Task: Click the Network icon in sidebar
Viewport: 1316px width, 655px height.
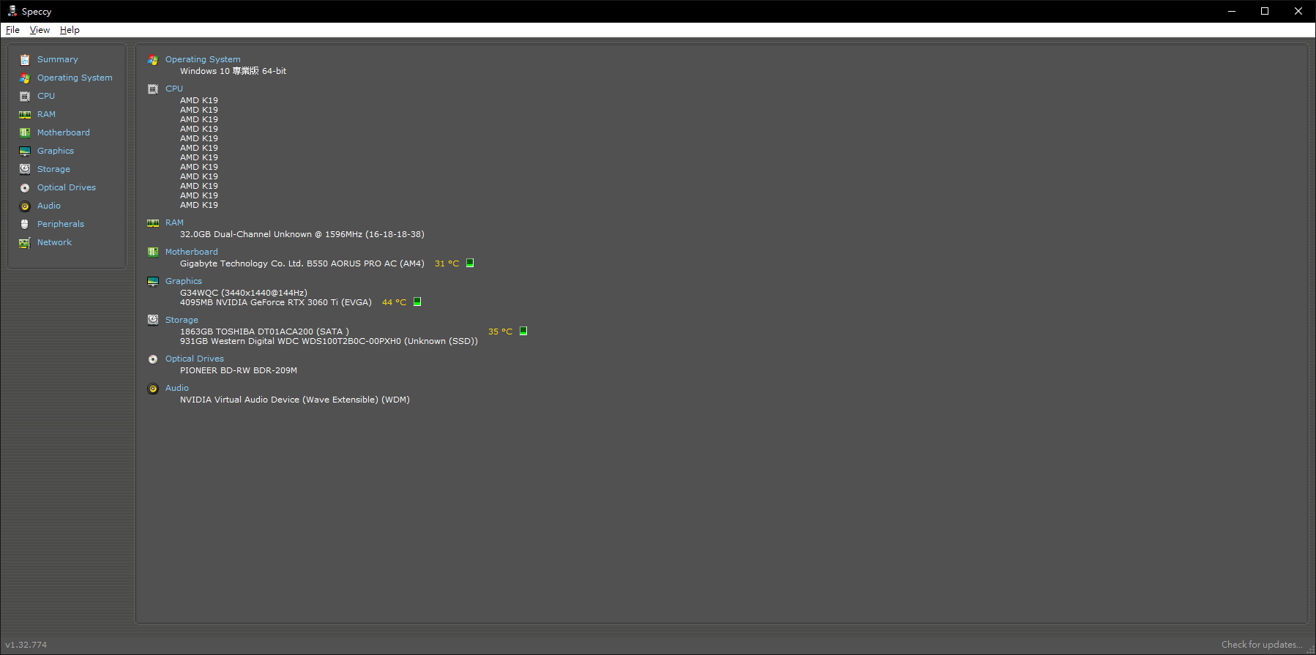Action: (25, 243)
